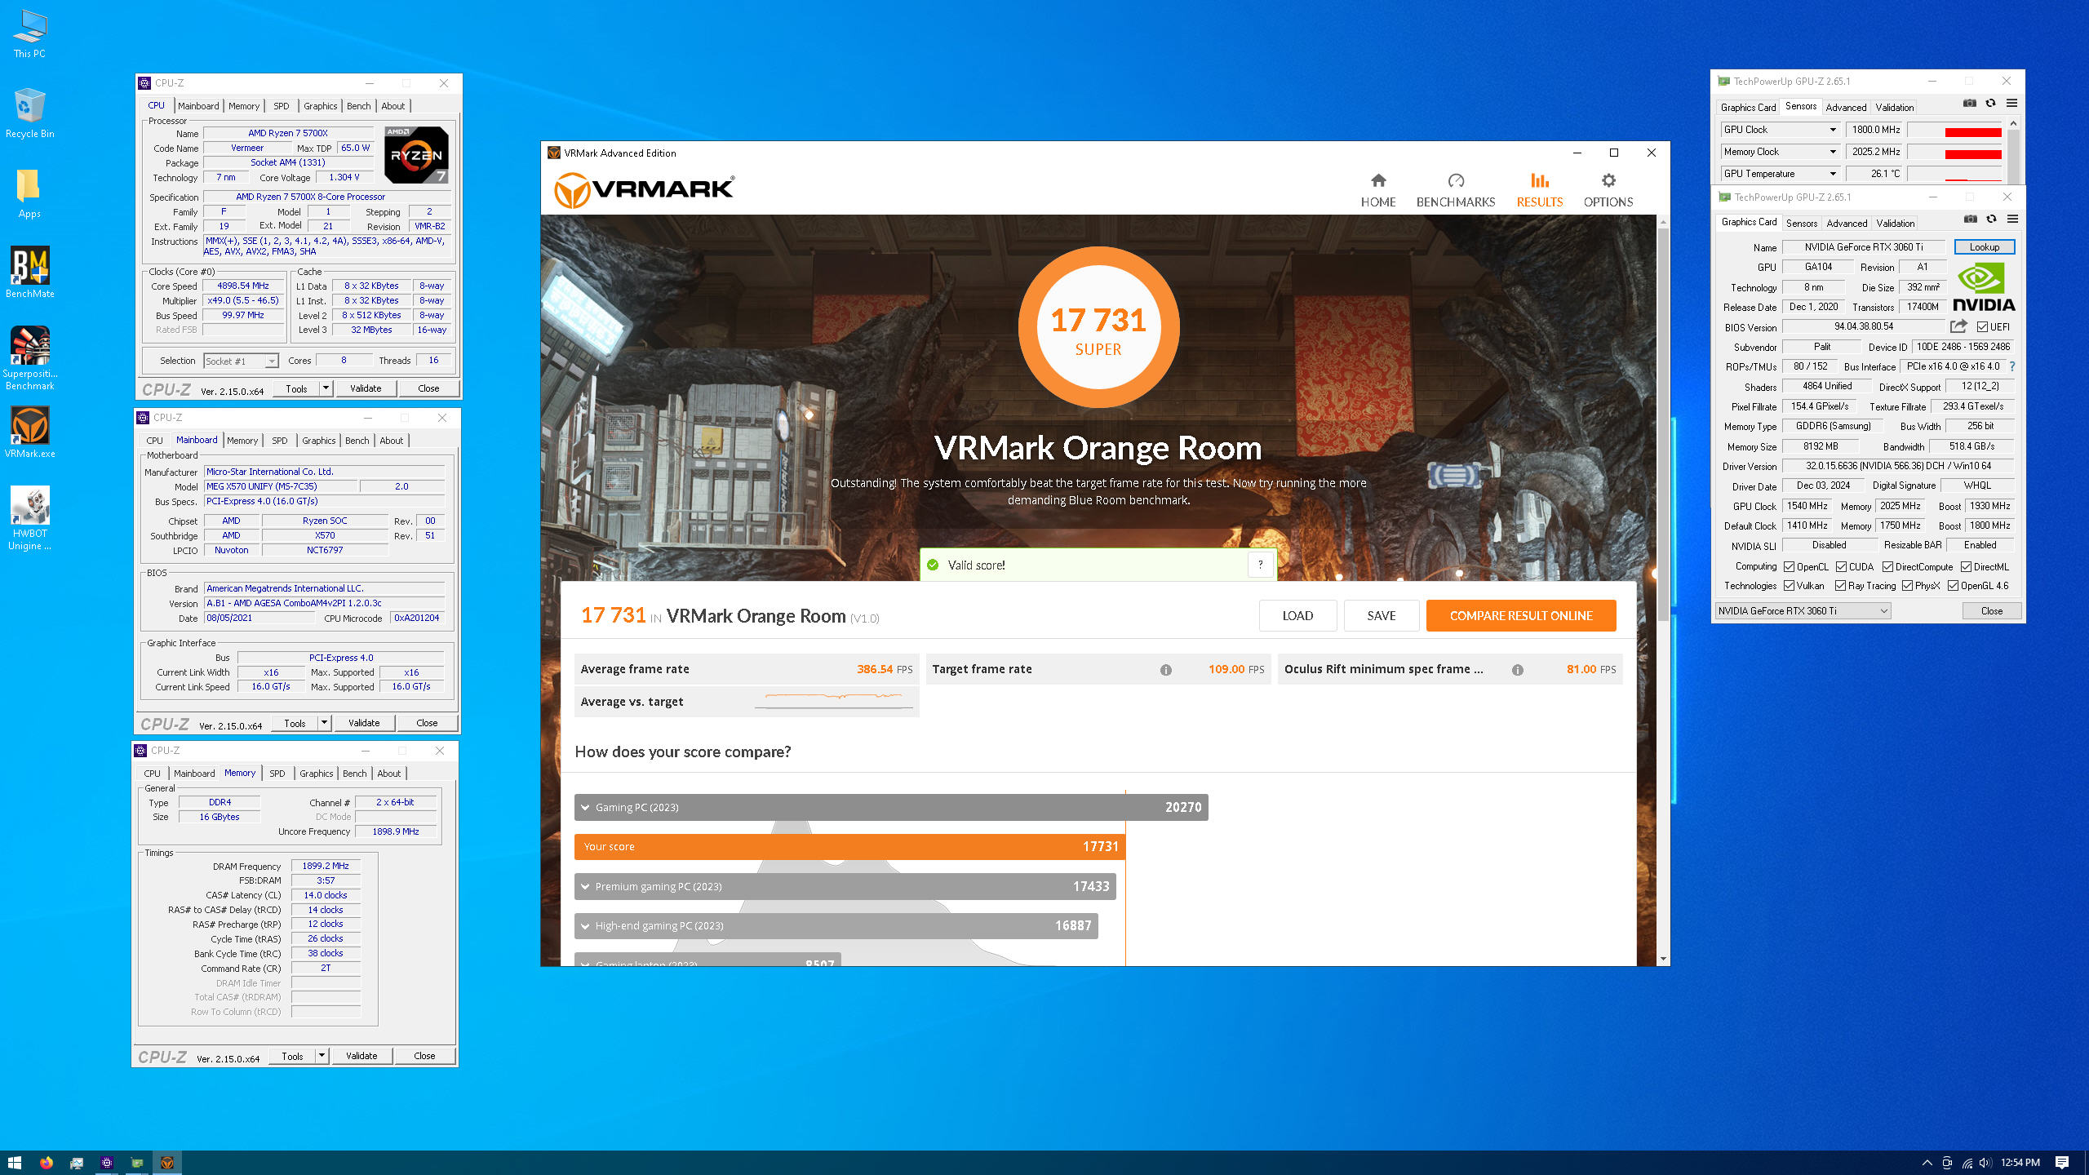The width and height of the screenshot is (2089, 1175).
Task: Toggle the Ray Tracing checkbox in GPU-Z
Action: 1840,586
